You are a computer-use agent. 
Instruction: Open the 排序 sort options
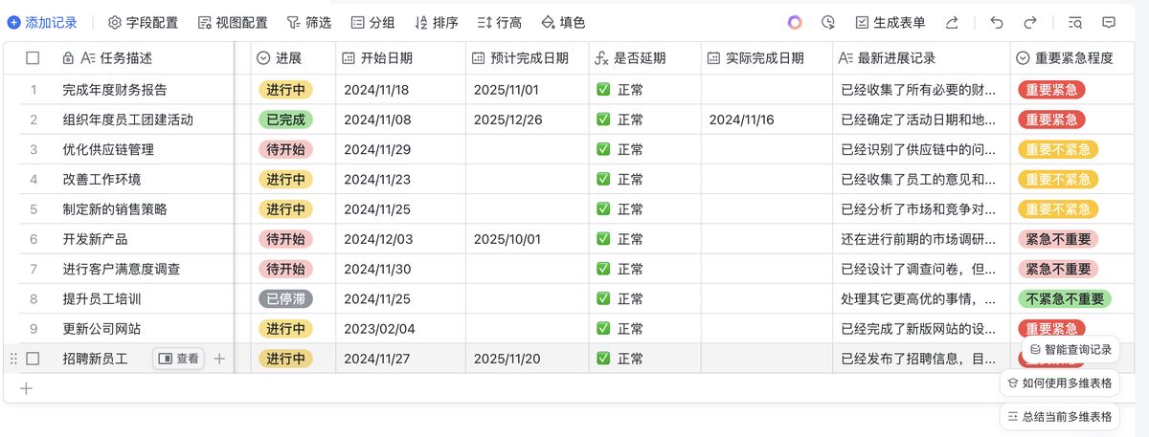[x=437, y=22]
